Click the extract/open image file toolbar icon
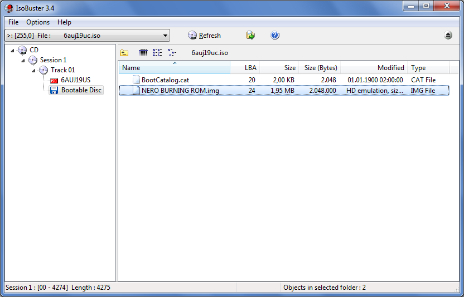Screen dimensions: 464x297 click(250, 36)
